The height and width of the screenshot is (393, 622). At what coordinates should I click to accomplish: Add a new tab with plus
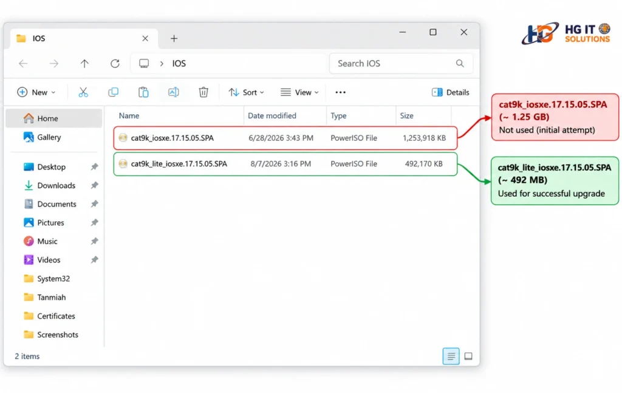[174, 38]
